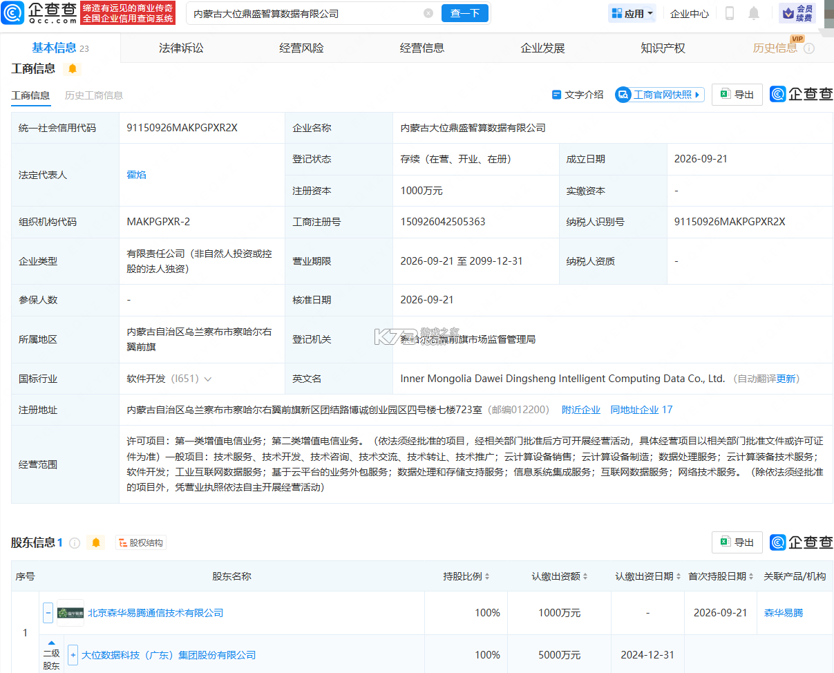Select the 历史工商信息 sub-tab

94,95
